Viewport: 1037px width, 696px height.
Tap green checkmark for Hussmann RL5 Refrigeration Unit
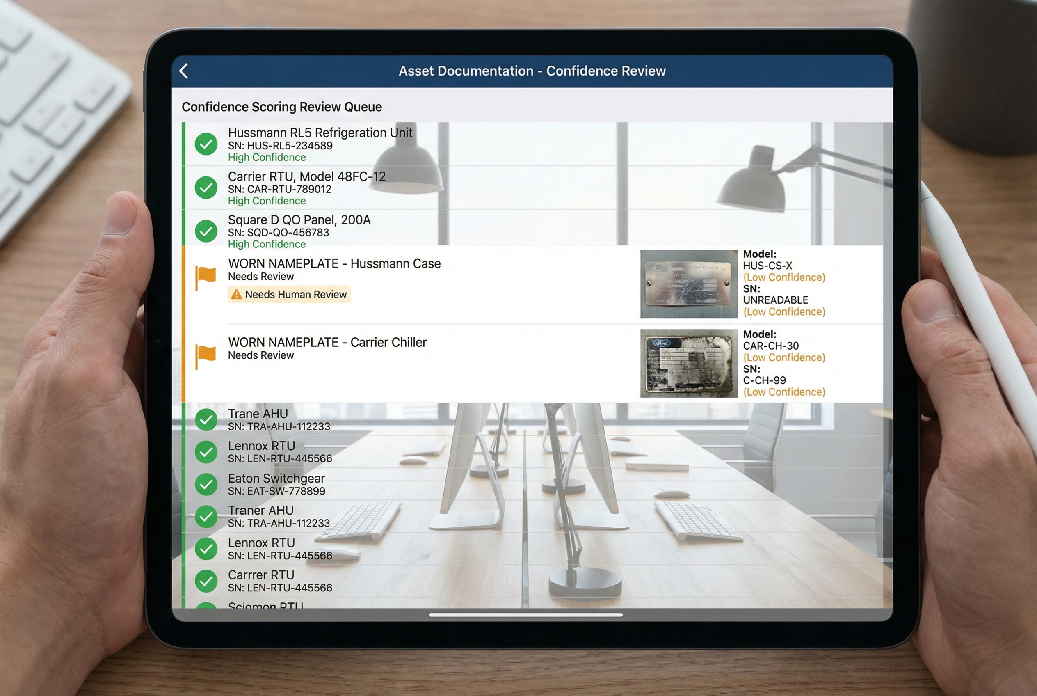tap(206, 144)
